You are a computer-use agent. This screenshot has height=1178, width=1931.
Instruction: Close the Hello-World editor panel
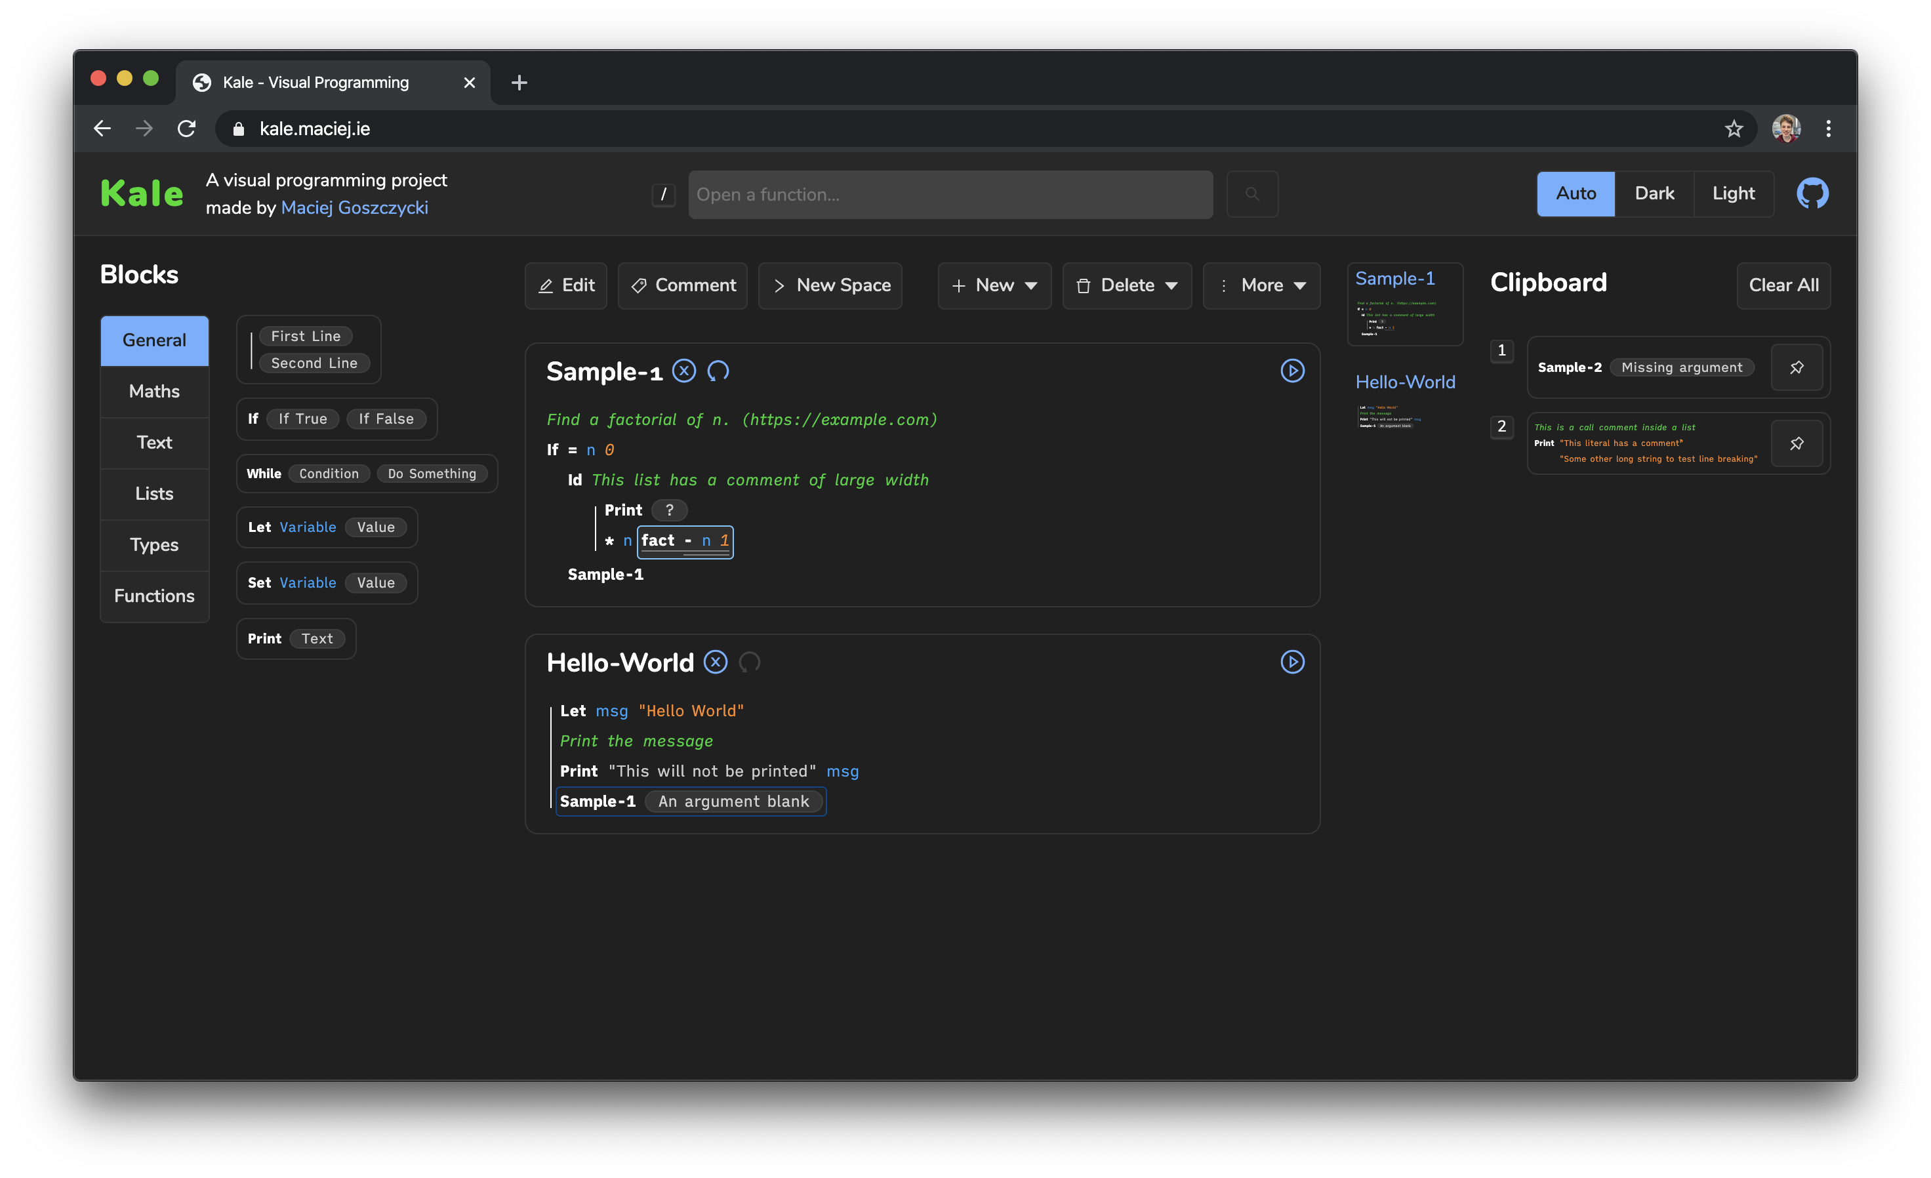[715, 662]
